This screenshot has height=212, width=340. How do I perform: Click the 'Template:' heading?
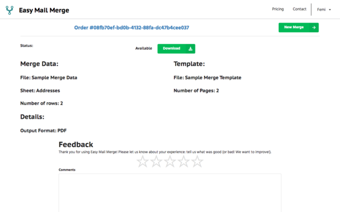pyautogui.click(x=189, y=64)
